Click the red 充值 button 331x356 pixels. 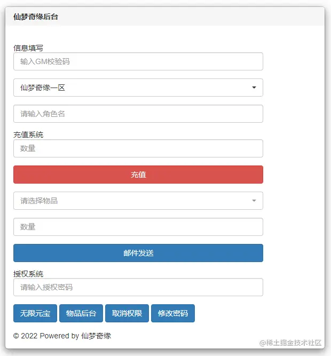(138, 175)
